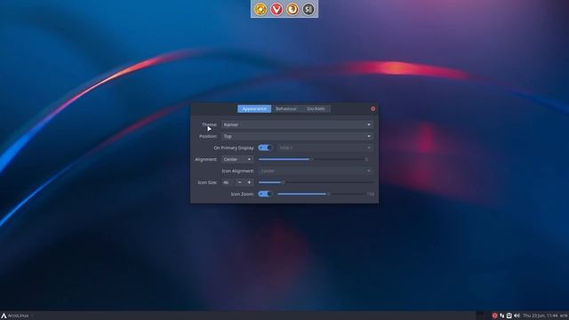The image size is (569, 320).
Task: Open the Position dropdown set to Top
Action: pos(297,136)
